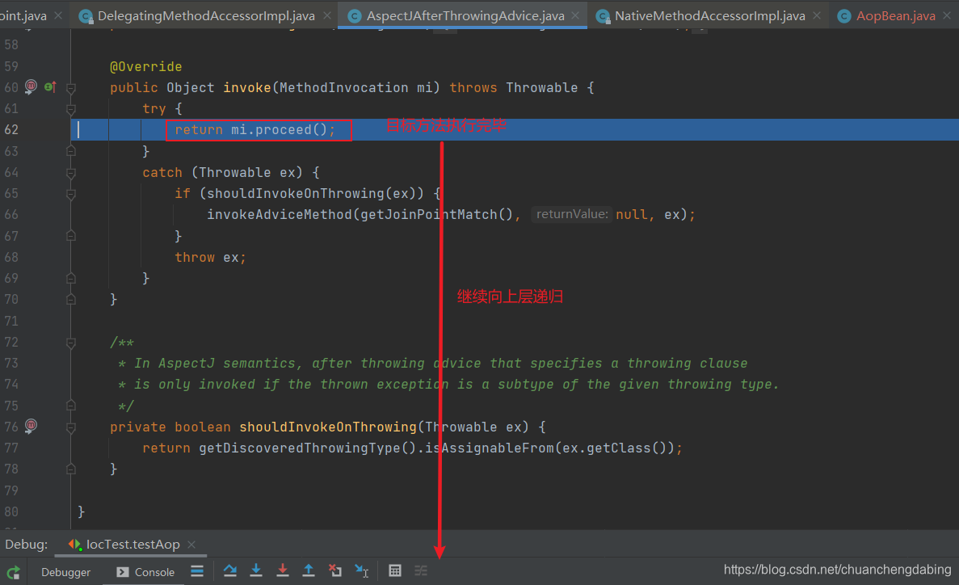The image size is (959, 585).
Task: Click the mi.proceed() call on line 62
Action: (279, 130)
